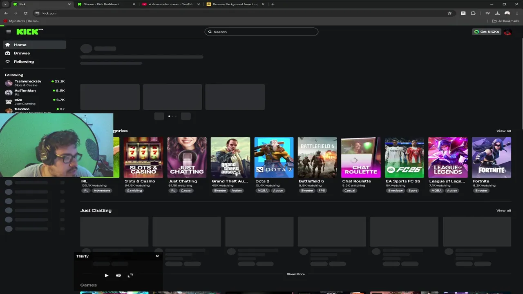This screenshot has width=523, height=294.
Task: Click MOBA tag under Dota 2
Action: 263,191
